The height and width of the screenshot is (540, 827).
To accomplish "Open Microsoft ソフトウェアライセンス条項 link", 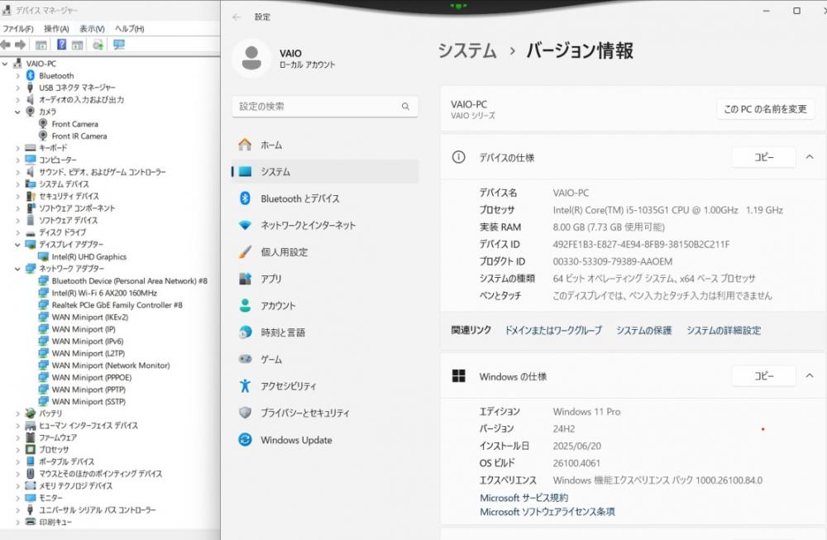I will pyautogui.click(x=547, y=512).
